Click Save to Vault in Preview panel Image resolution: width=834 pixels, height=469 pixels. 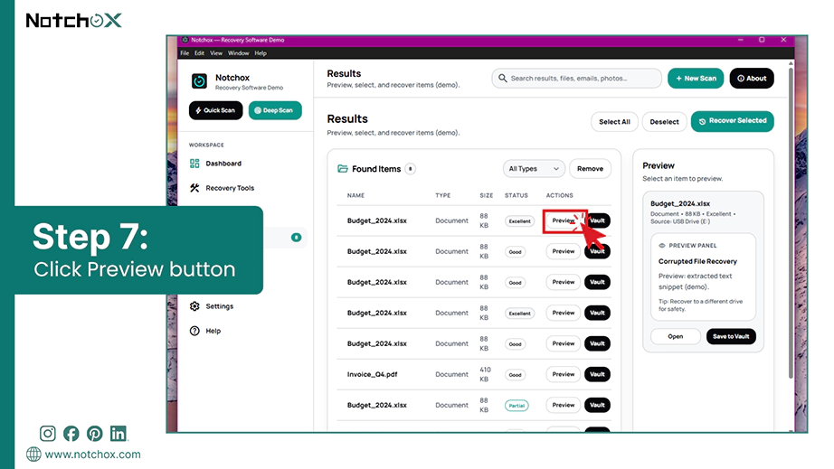[731, 336]
